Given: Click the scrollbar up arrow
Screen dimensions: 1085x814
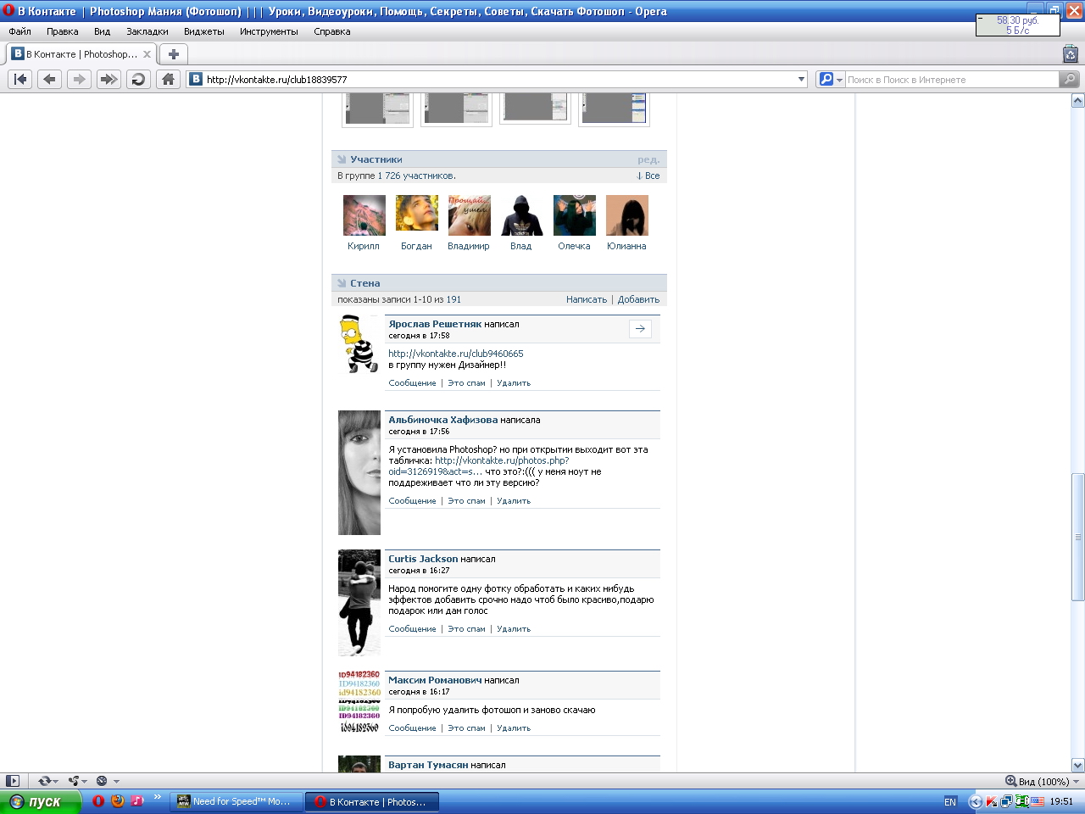Looking at the screenshot, I should tap(1078, 101).
